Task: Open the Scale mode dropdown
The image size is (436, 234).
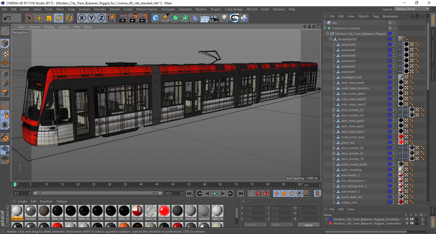Action: point(282,225)
